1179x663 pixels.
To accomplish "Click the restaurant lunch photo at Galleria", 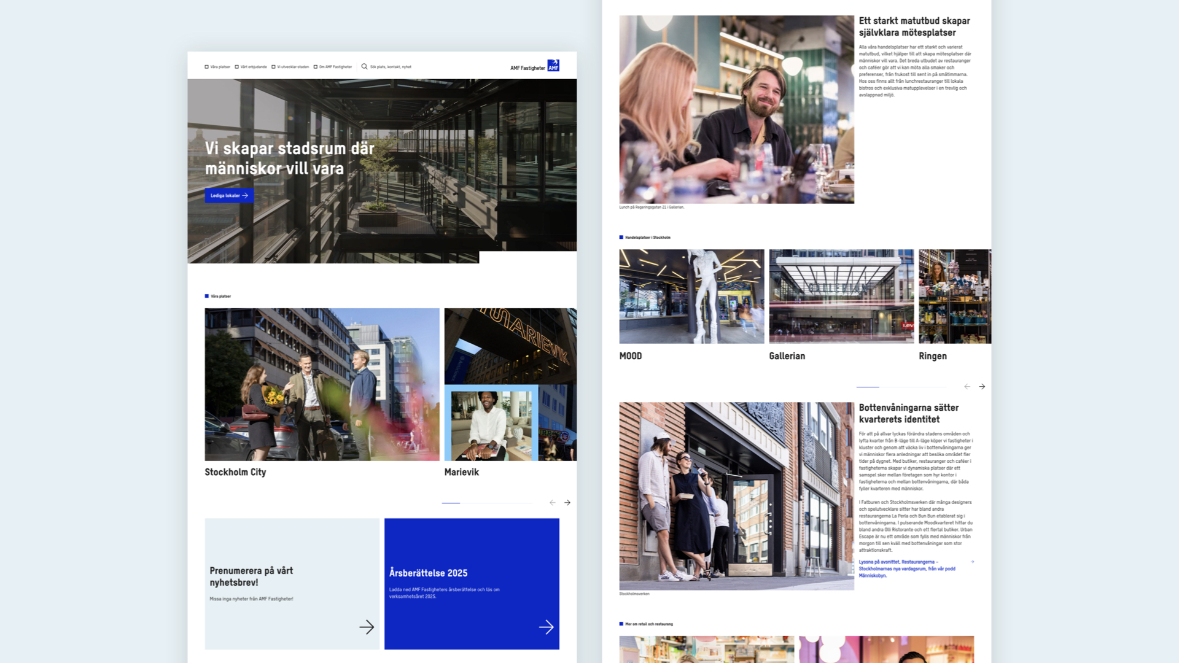I will pos(736,109).
